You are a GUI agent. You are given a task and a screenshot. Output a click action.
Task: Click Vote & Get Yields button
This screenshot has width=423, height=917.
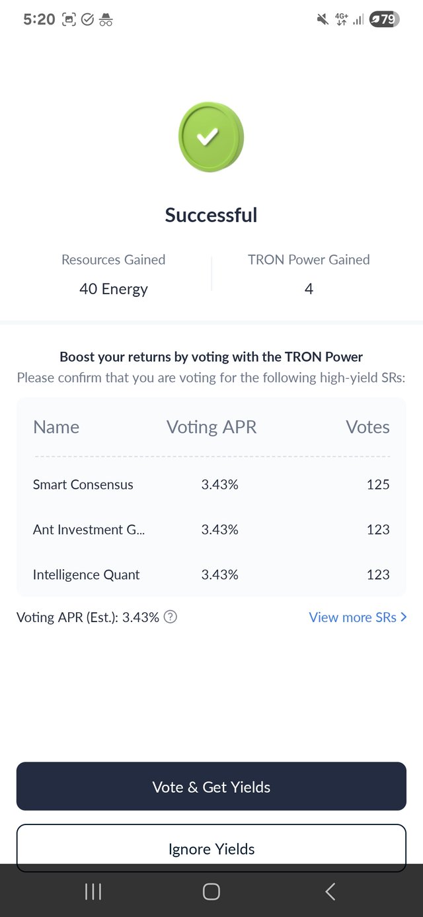tap(211, 786)
